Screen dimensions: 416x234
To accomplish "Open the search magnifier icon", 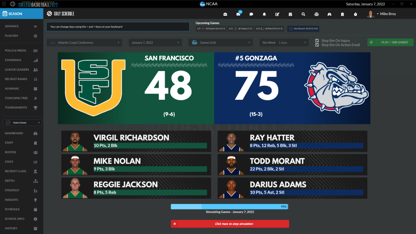I will [x=303, y=14].
